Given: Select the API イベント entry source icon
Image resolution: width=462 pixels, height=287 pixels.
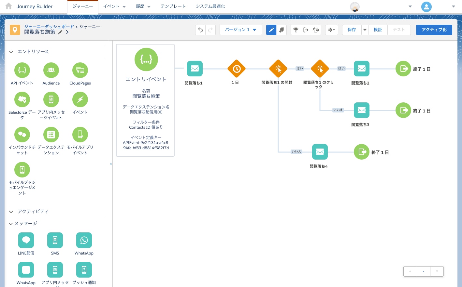Looking at the screenshot, I should click(22, 70).
